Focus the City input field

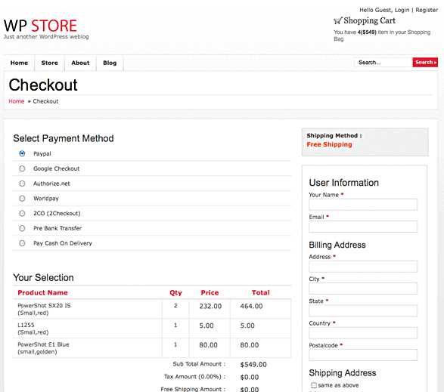(x=363, y=289)
